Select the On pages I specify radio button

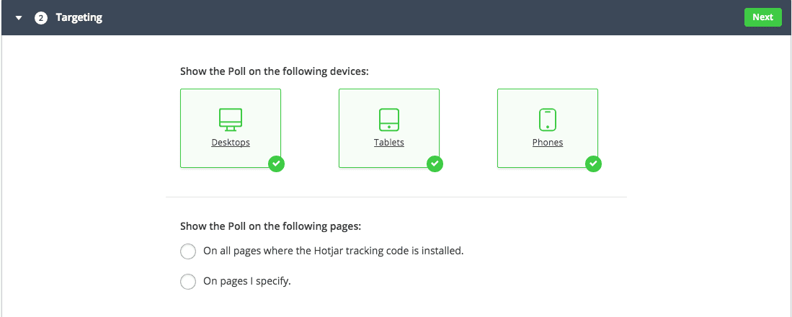(188, 282)
